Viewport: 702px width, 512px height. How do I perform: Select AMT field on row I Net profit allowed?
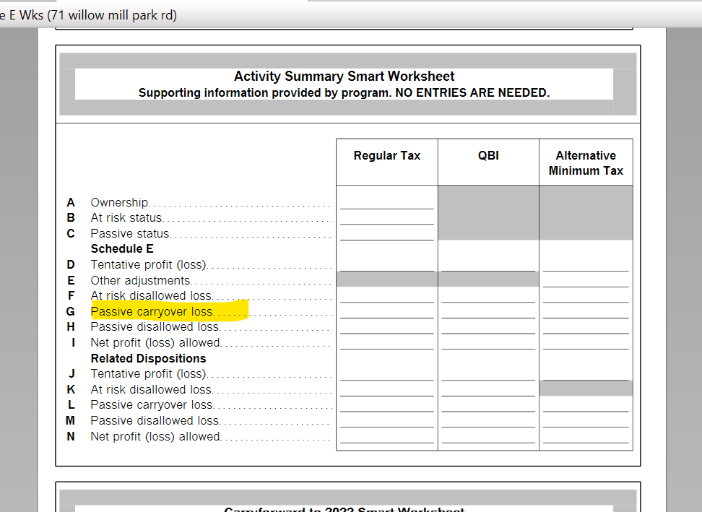click(x=586, y=342)
